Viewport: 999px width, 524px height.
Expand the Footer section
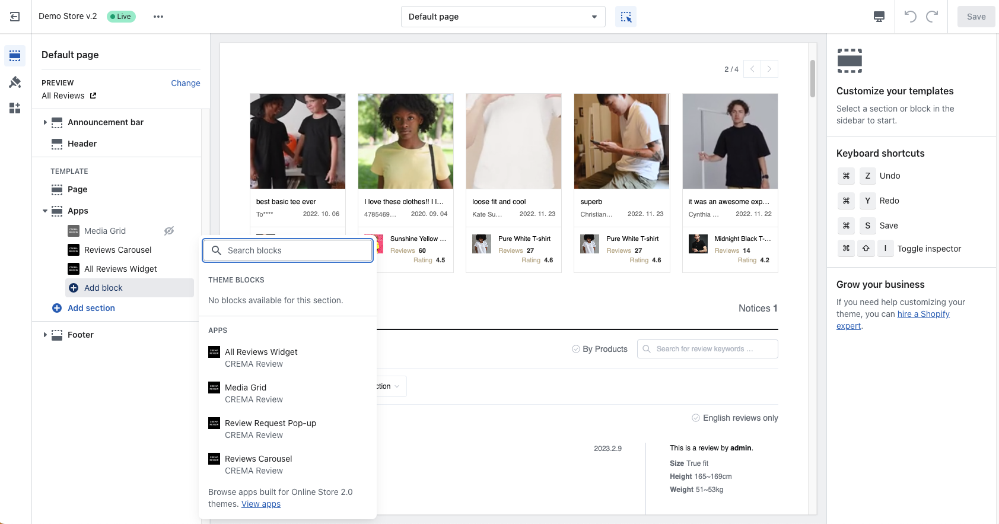45,335
